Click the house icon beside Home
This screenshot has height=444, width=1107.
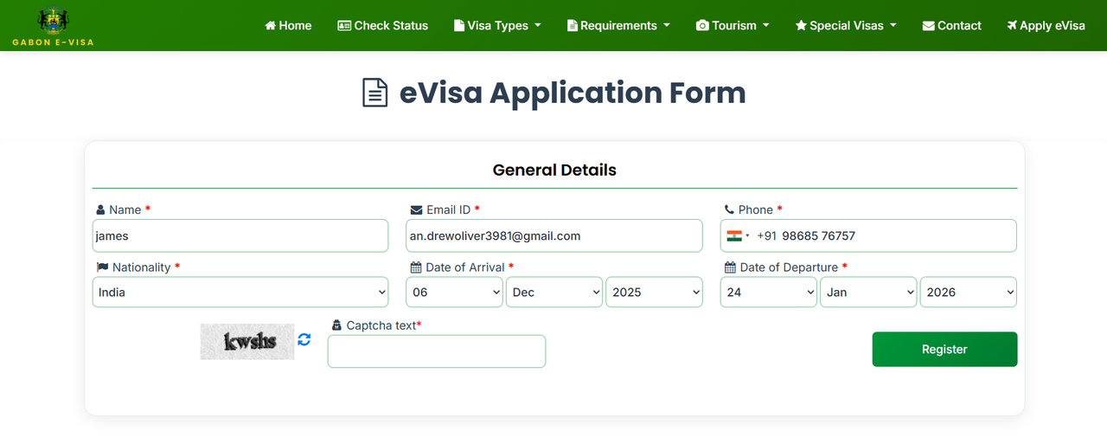[x=270, y=25]
